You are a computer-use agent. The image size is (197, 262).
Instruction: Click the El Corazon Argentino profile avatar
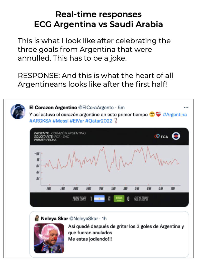pyautogui.click(x=18, y=112)
